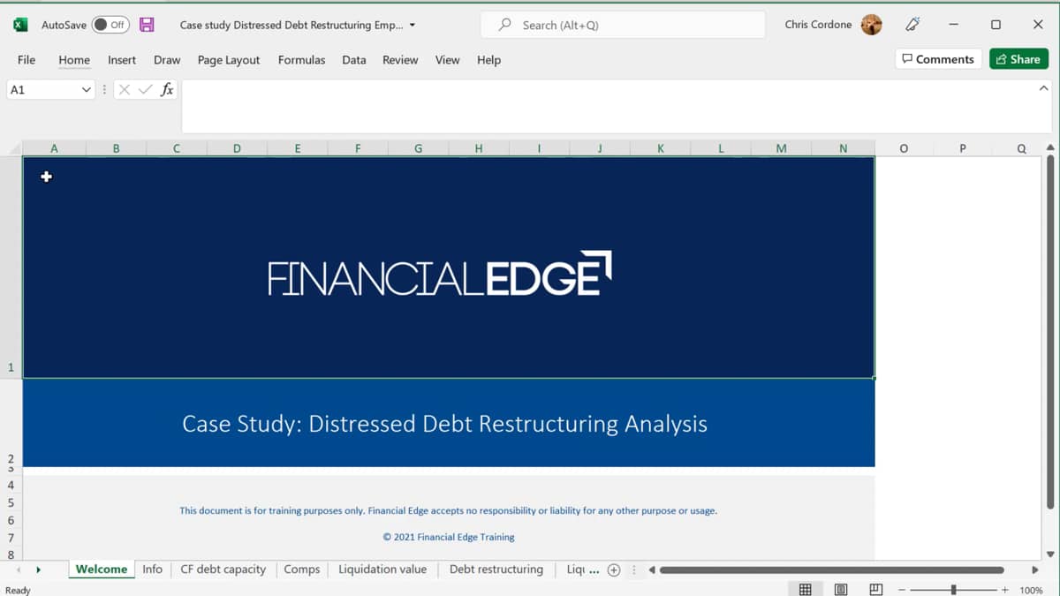Select the Home ribbon tab
1060x596 pixels.
point(74,60)
